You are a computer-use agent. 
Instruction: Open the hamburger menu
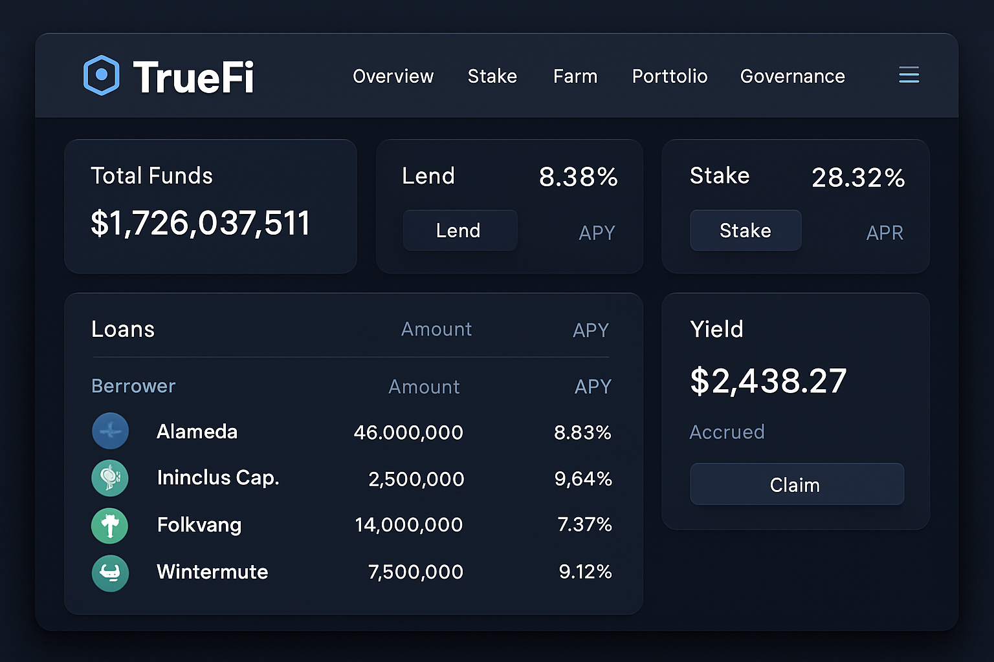pyautogui.click(x=909, y=75)
